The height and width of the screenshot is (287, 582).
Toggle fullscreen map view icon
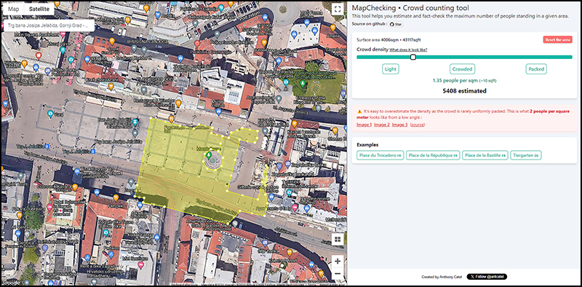pos(337,9)
